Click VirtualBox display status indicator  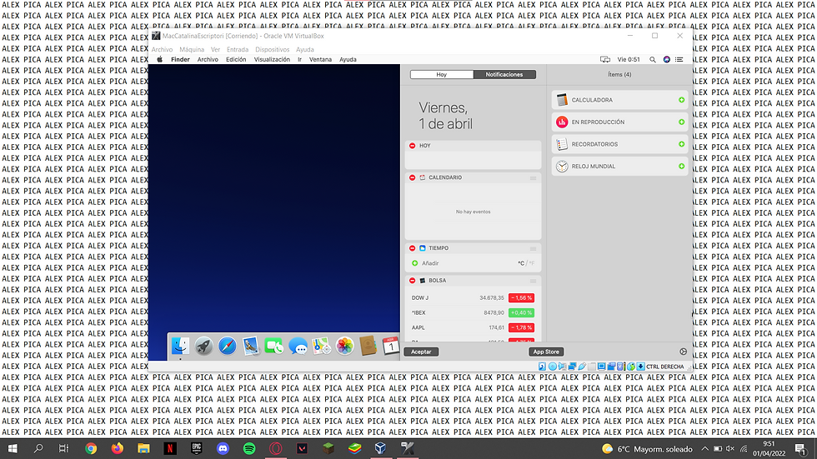(601, 367)
